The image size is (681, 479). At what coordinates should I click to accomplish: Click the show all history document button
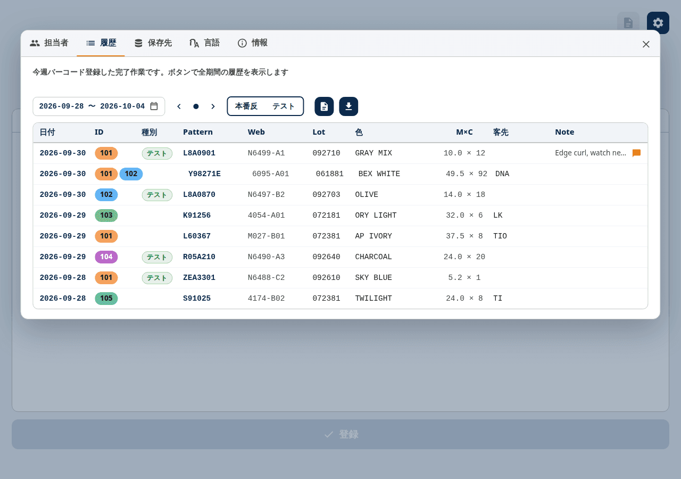tap(324, 106)
